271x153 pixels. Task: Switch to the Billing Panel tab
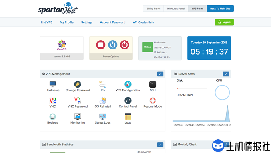pos(153,8)
